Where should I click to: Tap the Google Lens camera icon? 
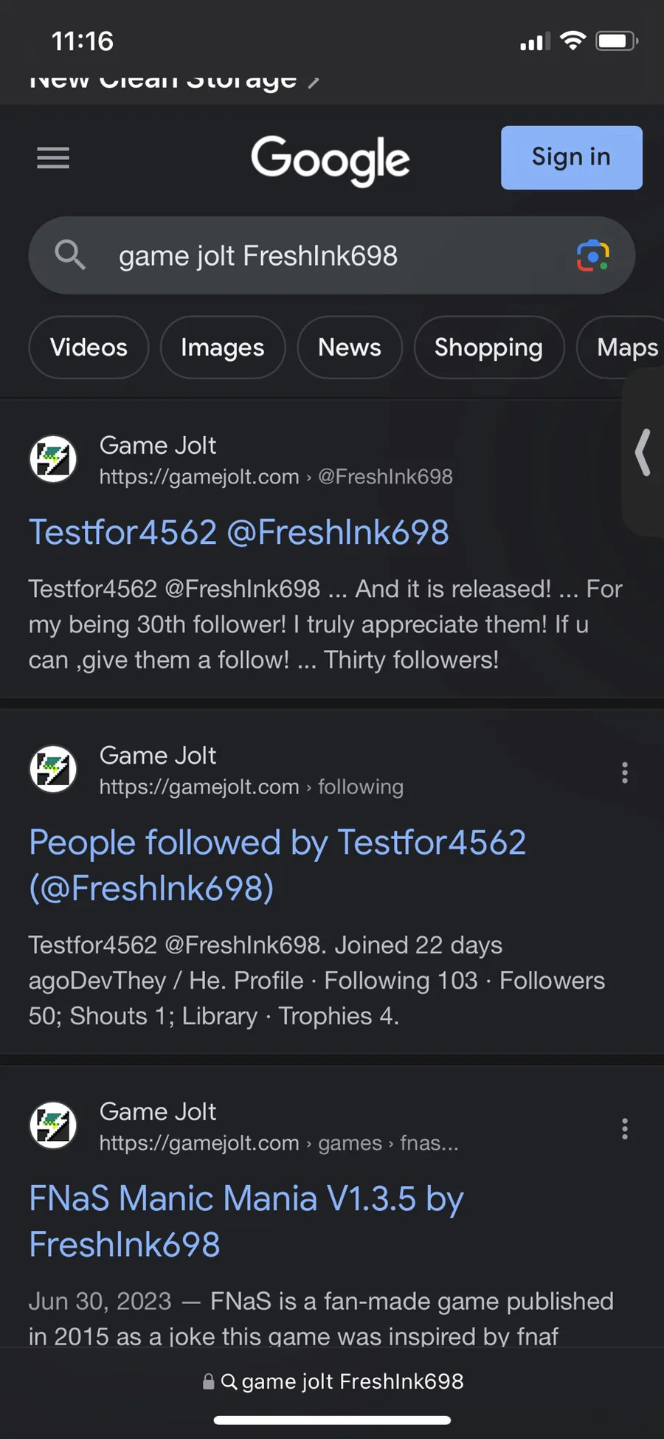592,256
